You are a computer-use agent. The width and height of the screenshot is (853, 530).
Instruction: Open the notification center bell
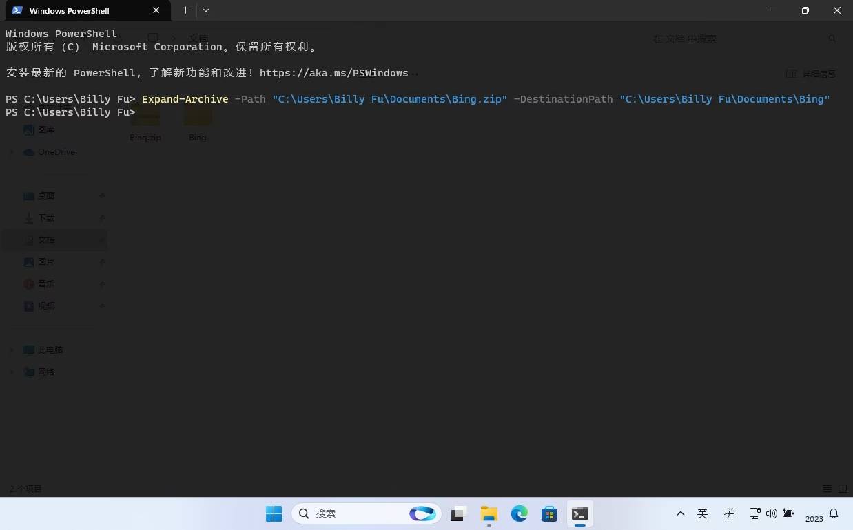coord(834,513)
